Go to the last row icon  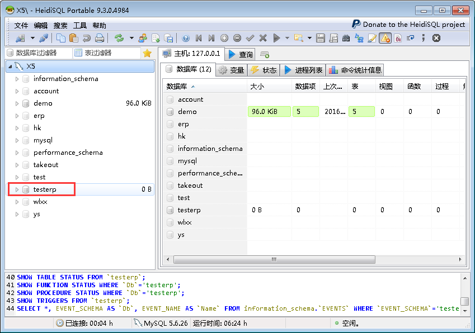(x=211, y=38)
